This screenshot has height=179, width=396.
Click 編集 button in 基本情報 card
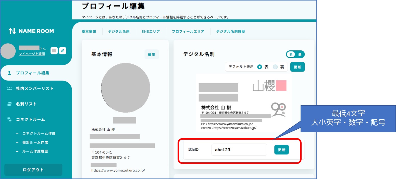[x=152, y=54]
